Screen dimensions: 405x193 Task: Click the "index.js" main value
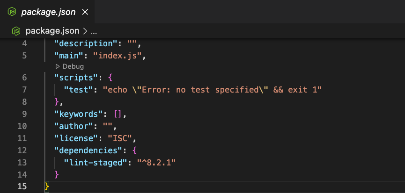click(120, 56)
